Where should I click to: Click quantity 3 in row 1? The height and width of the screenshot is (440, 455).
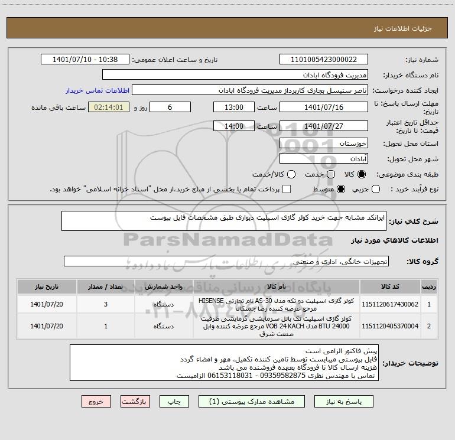click(106, 304)
